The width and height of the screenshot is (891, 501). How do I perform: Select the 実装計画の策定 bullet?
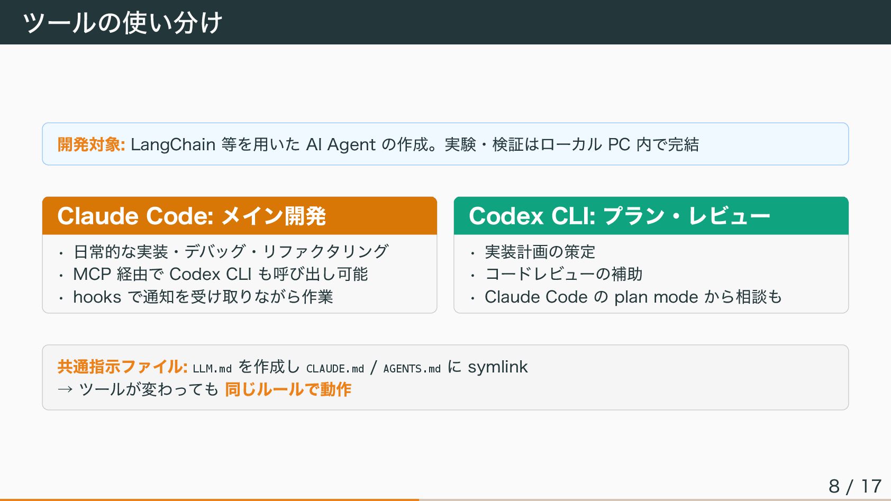(x=540, y=252)
